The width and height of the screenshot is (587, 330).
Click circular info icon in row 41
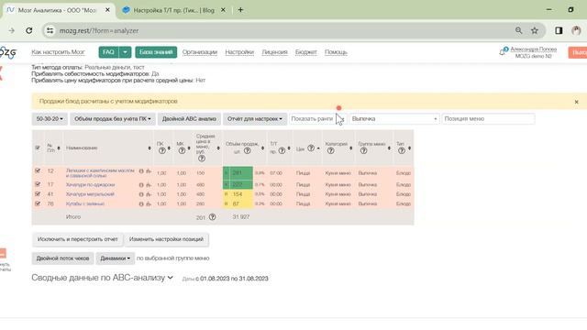(141, 194)
